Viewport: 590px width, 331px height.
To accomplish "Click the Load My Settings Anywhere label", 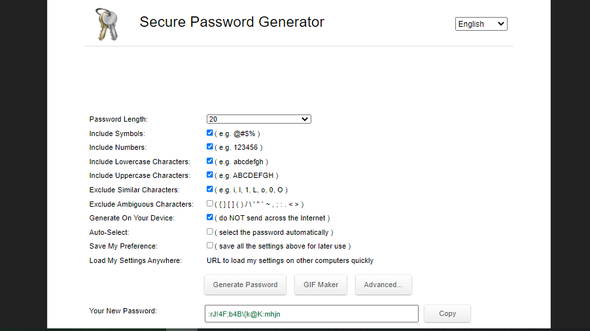I will [135, 260].
